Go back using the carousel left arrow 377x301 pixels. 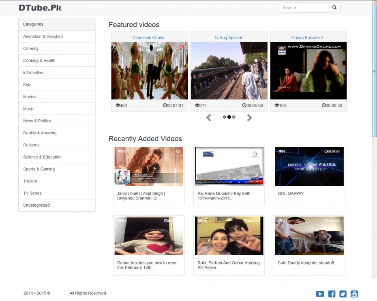coord(208,117)
